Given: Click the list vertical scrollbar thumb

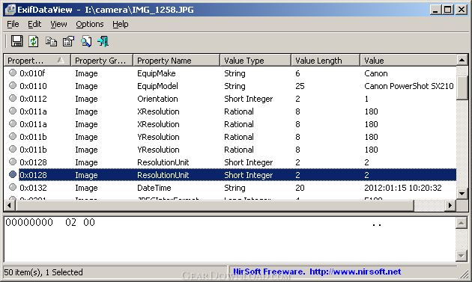Looking at the screenshot, I should pos(462,88).
